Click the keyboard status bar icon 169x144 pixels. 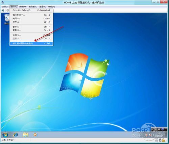(156, 140)
